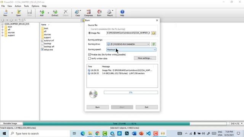Click the Name column header
This screenshot has width=244, height=137.
[x=43, y=25]
